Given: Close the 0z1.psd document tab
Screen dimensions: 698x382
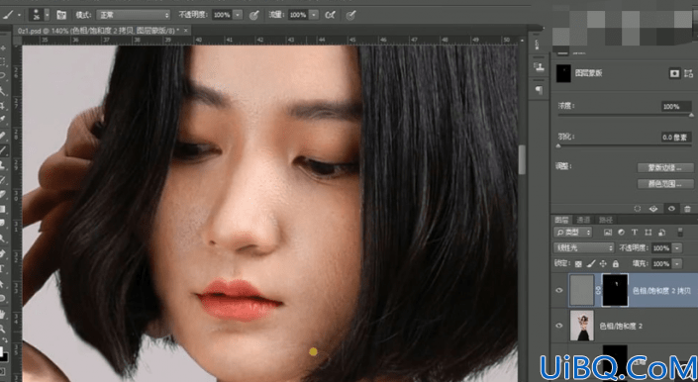Looking at the screenshot, I should tap(185, 31).
